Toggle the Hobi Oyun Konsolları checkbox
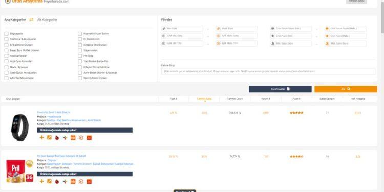 pos(6,61)
